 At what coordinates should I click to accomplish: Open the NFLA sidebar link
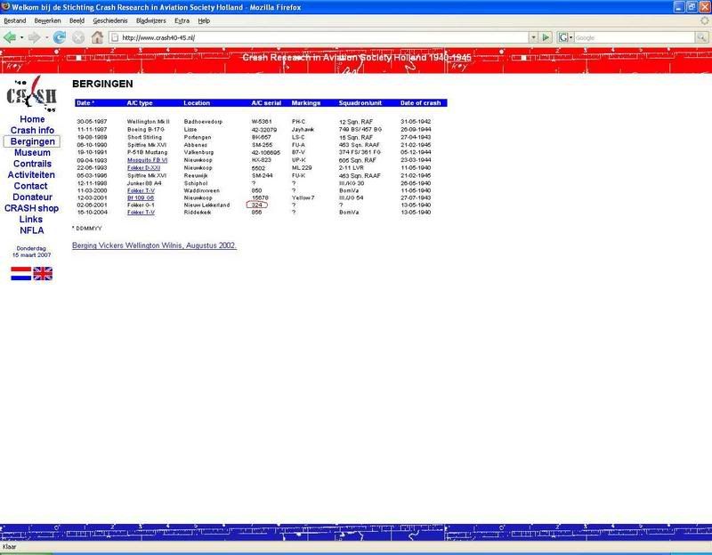tap(32, 230)
